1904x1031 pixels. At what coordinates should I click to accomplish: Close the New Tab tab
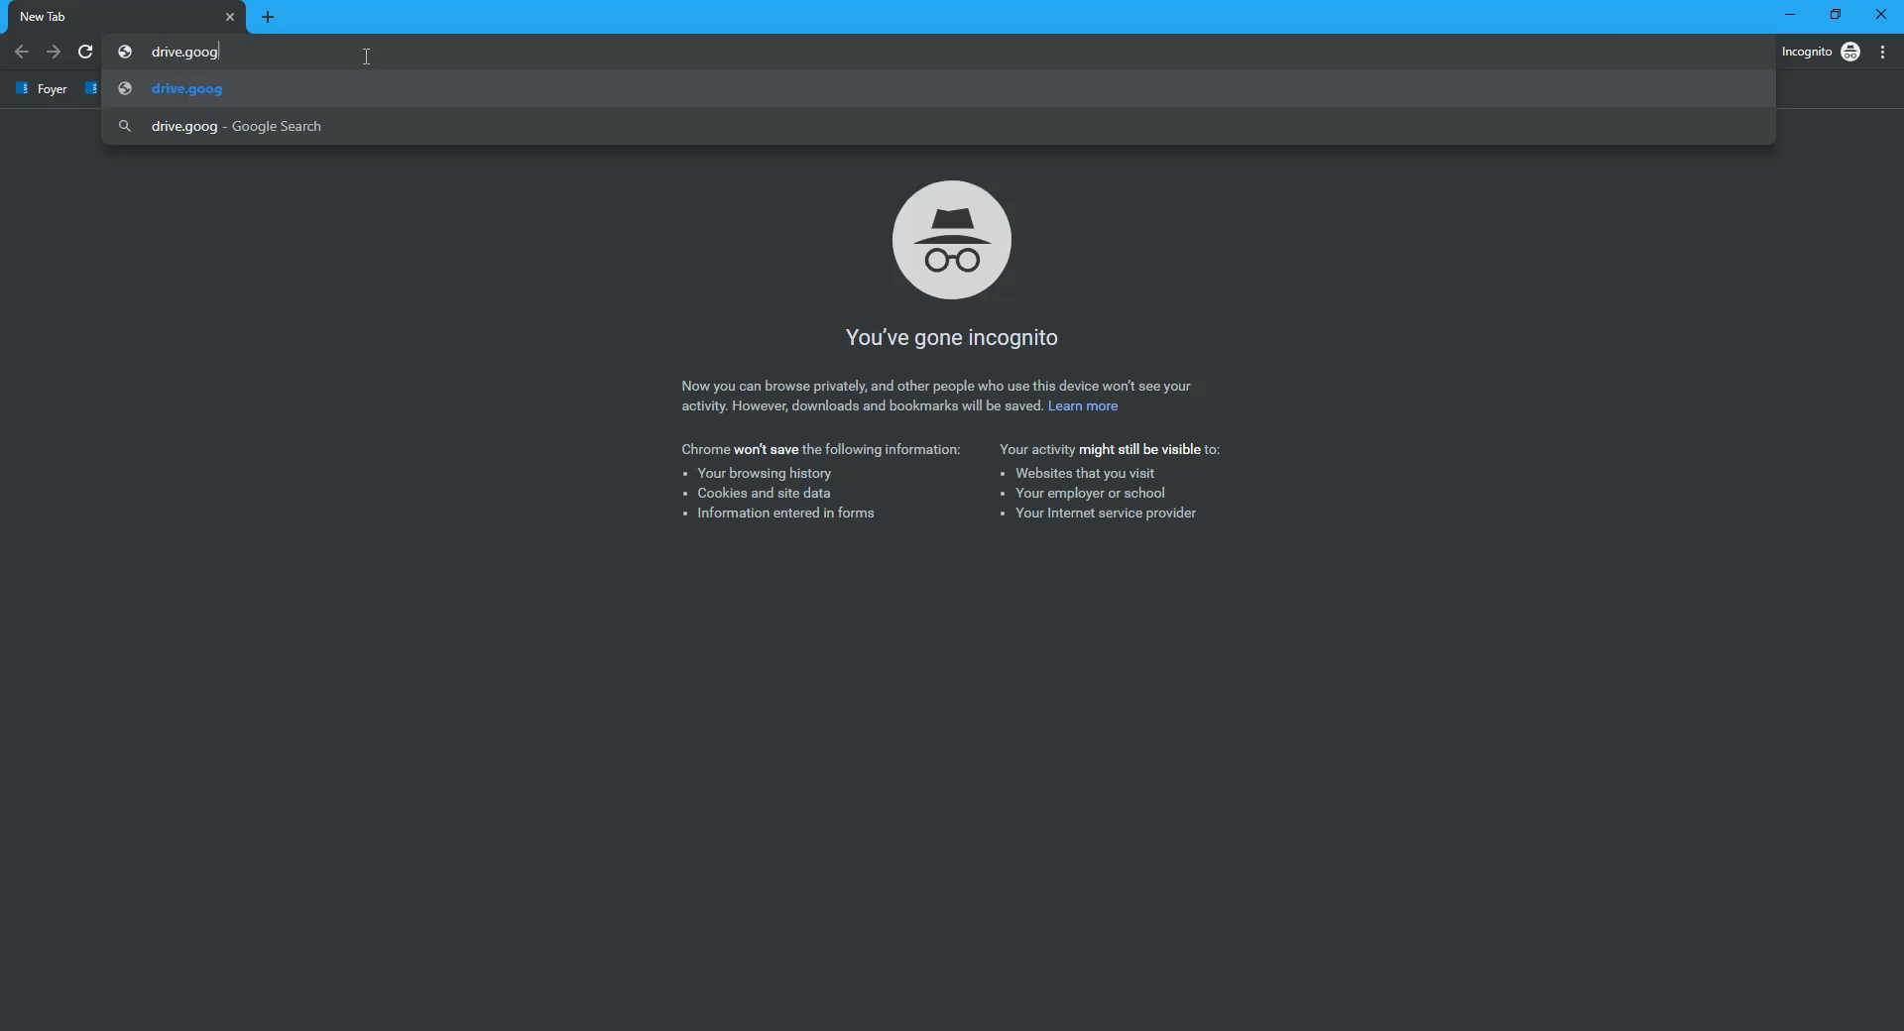pyautogui.click(x=230, y=17)
